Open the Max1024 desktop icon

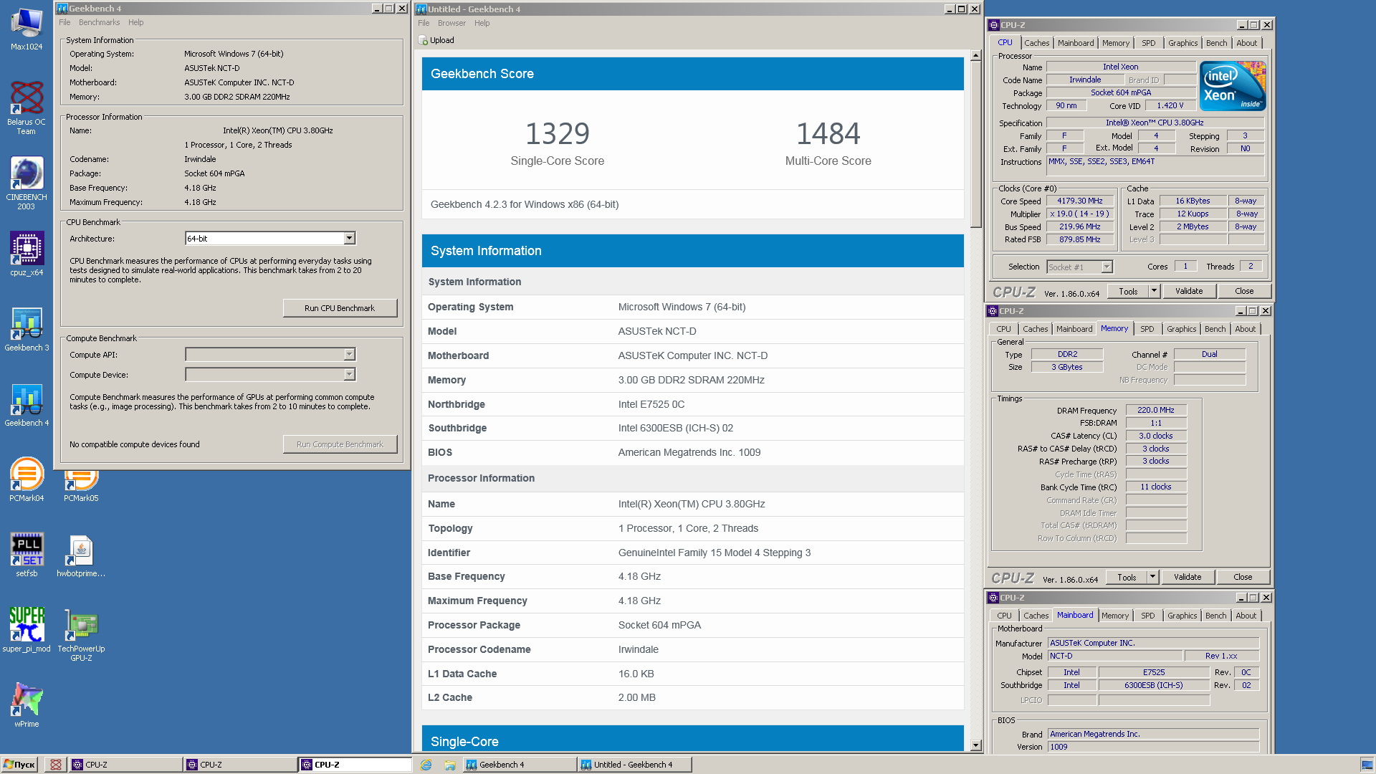click(x=27, y=29)
